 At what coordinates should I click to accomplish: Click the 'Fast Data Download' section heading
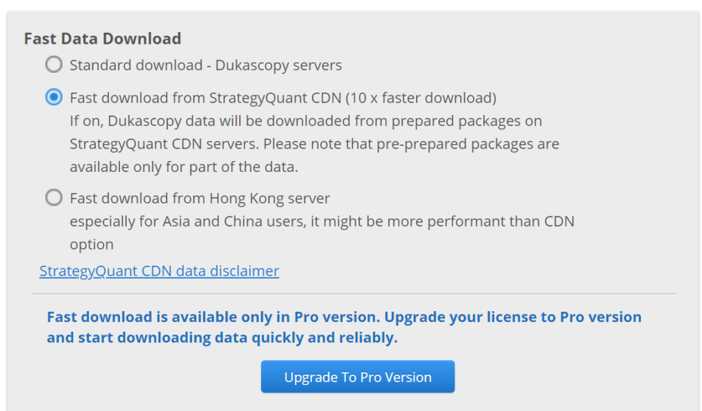(x=102, y=38)
